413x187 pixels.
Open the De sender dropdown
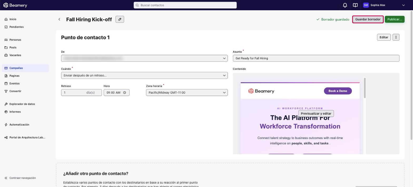coord(144,58)
